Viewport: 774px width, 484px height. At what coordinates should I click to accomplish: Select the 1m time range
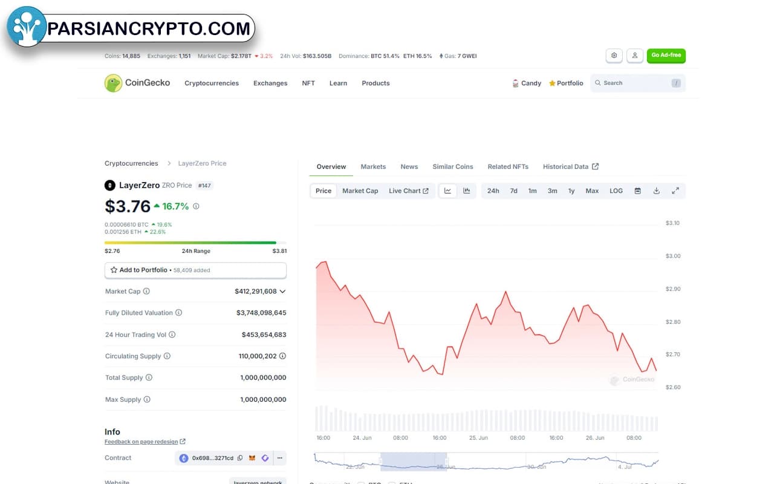tap(532, 191)
